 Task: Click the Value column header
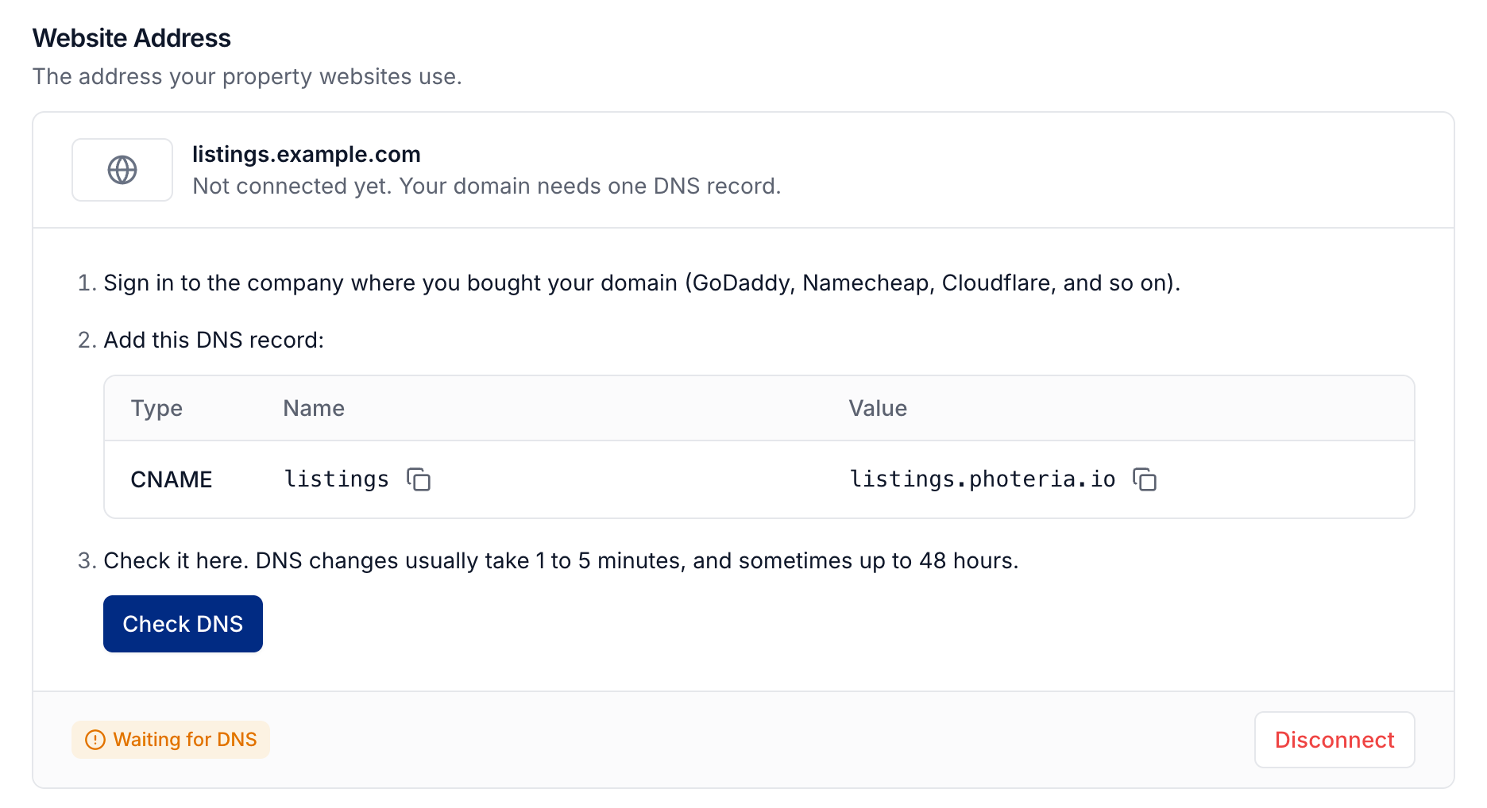pyautogui.click(x=878, y=408)
